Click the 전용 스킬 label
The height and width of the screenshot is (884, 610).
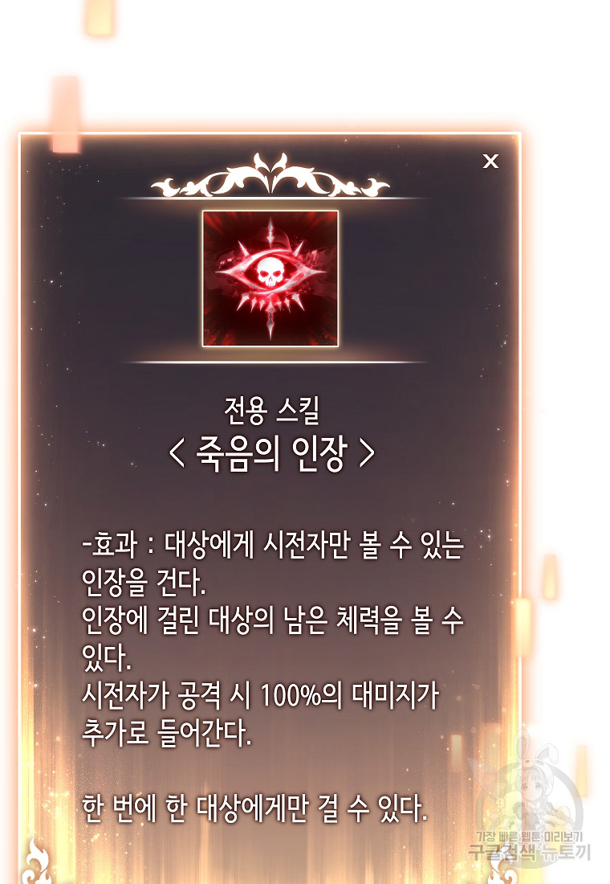tap(271, 410)
